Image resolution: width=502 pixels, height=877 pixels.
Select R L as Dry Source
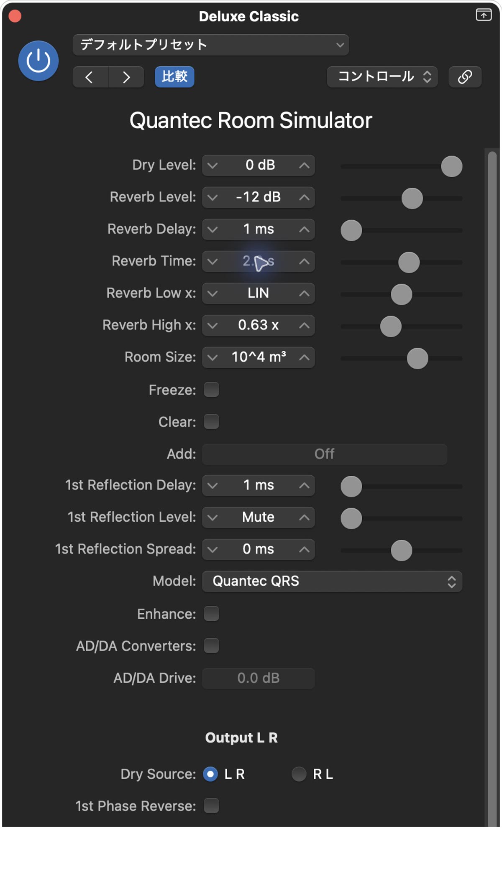pyautogui.click(x=299, y=774)
